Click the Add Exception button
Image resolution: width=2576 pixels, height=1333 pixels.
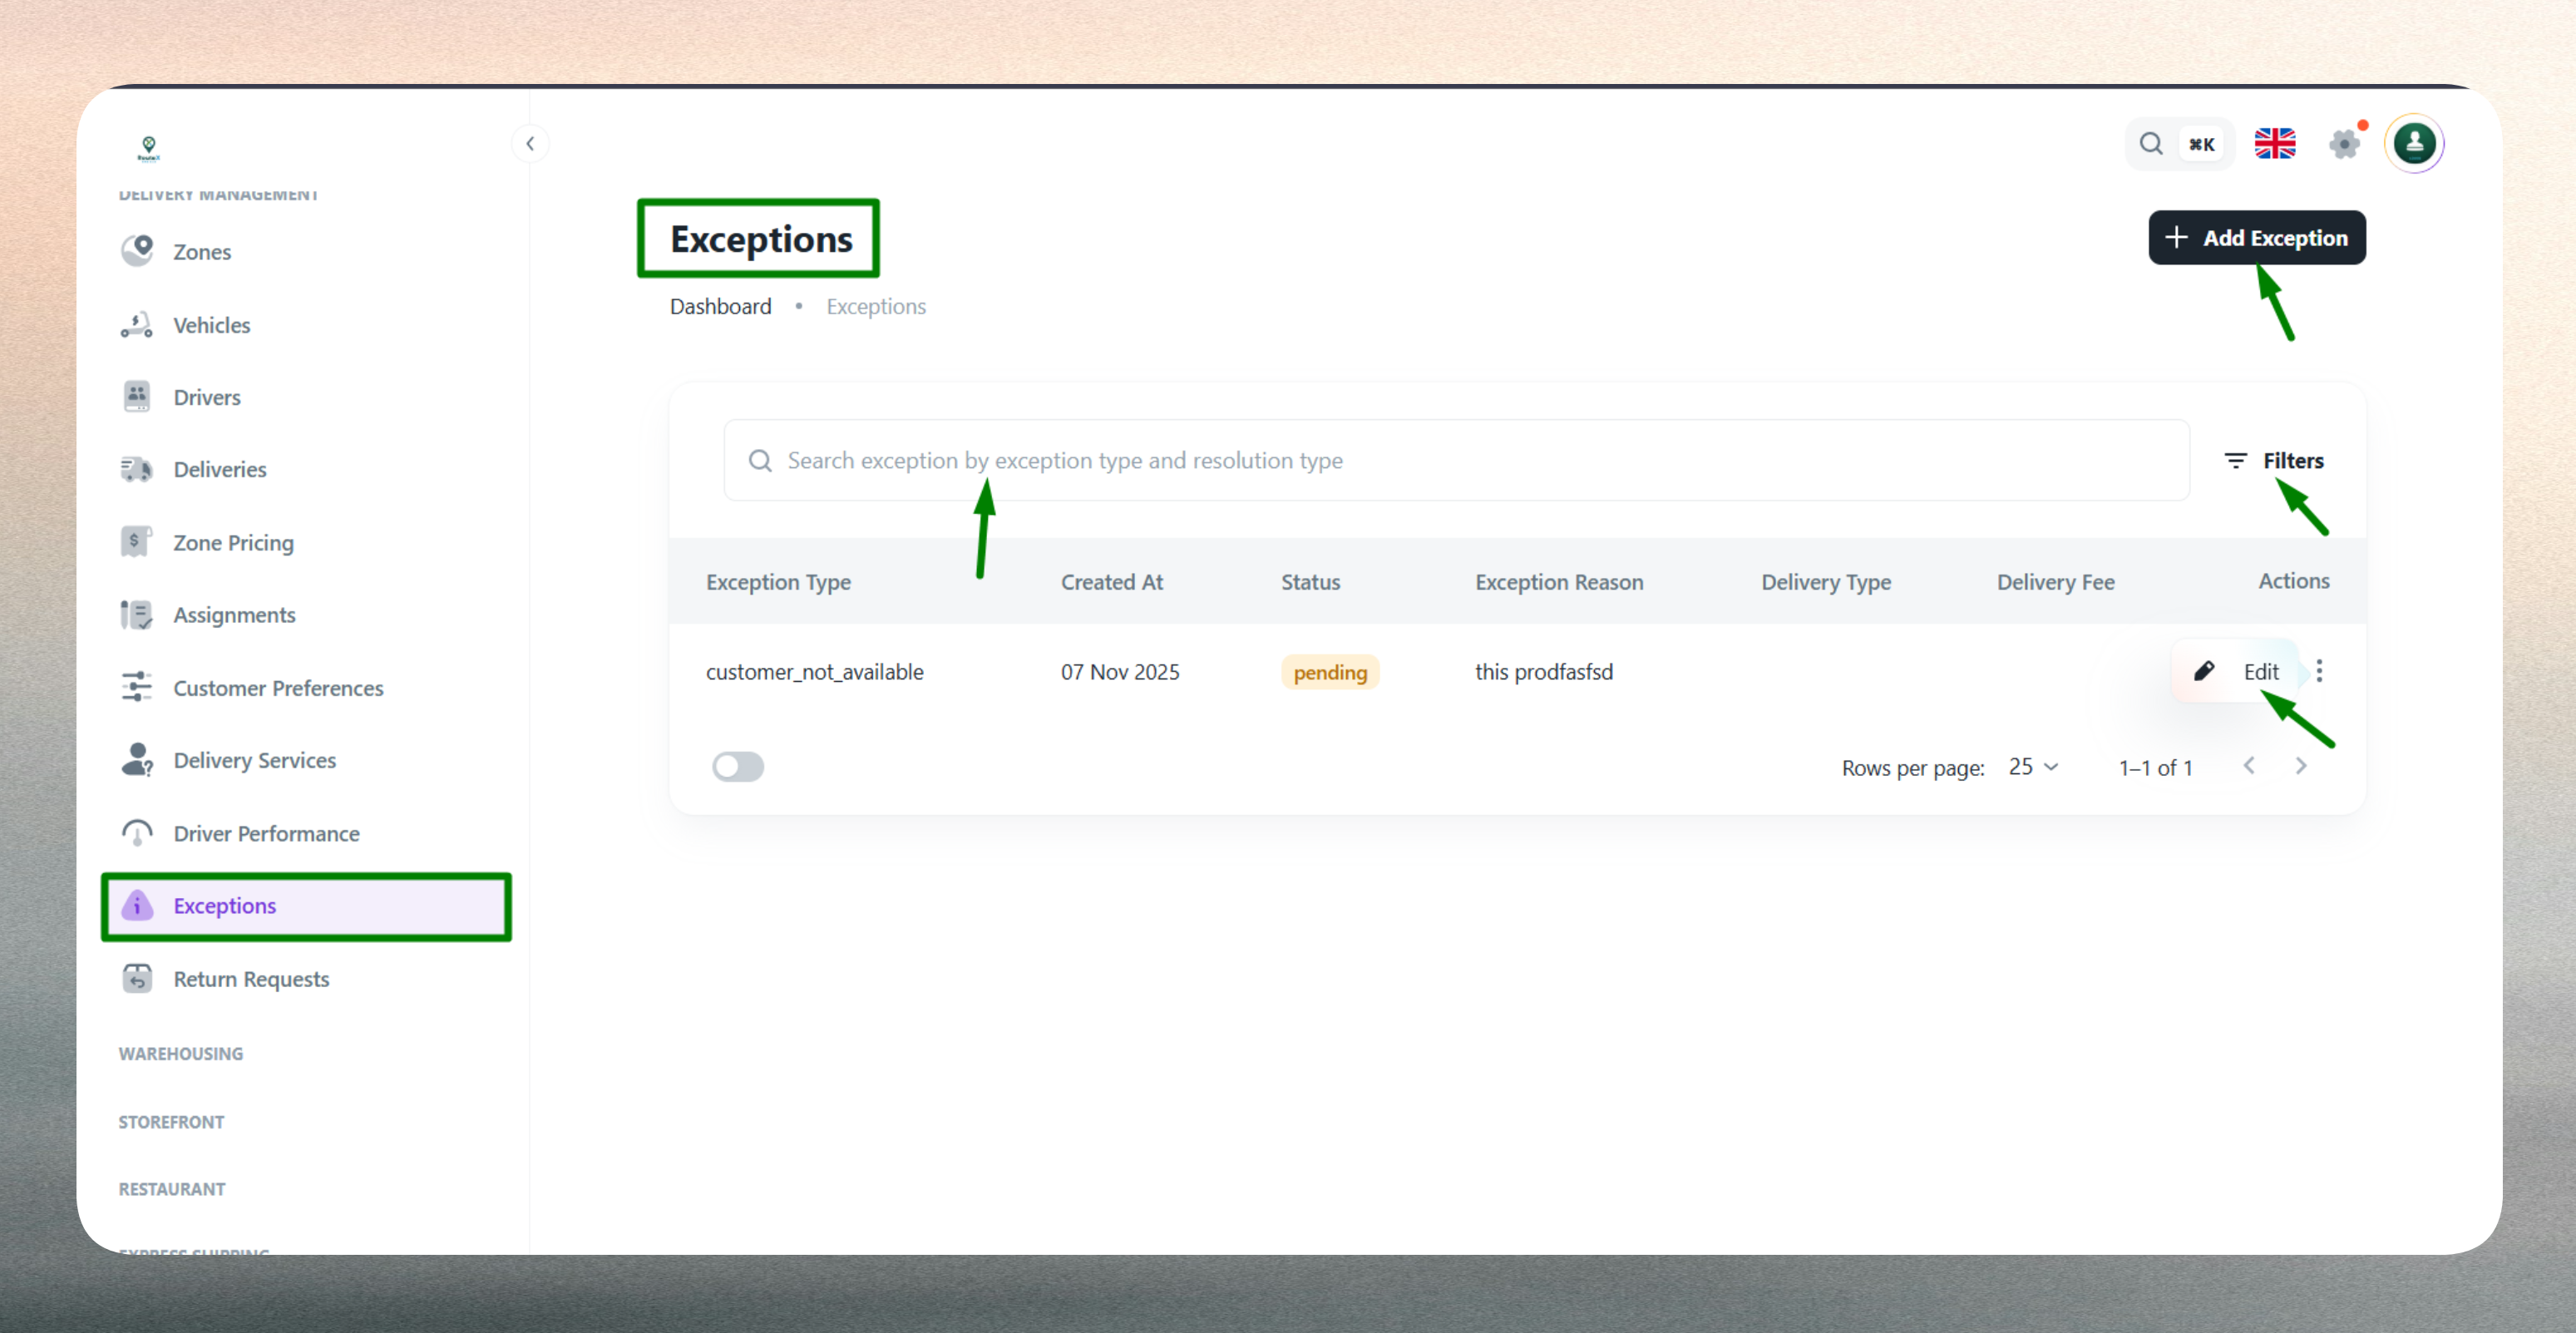(2257, 237)
